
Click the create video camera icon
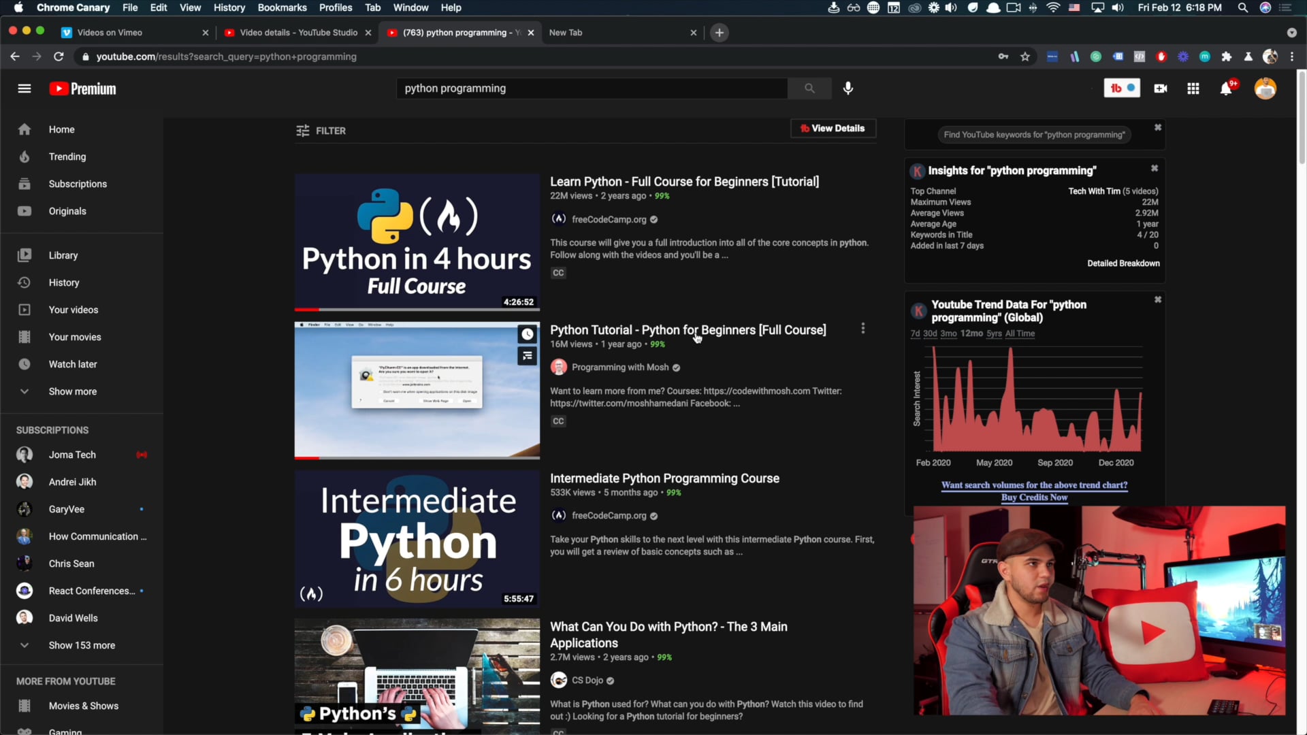click(1161, 88)
